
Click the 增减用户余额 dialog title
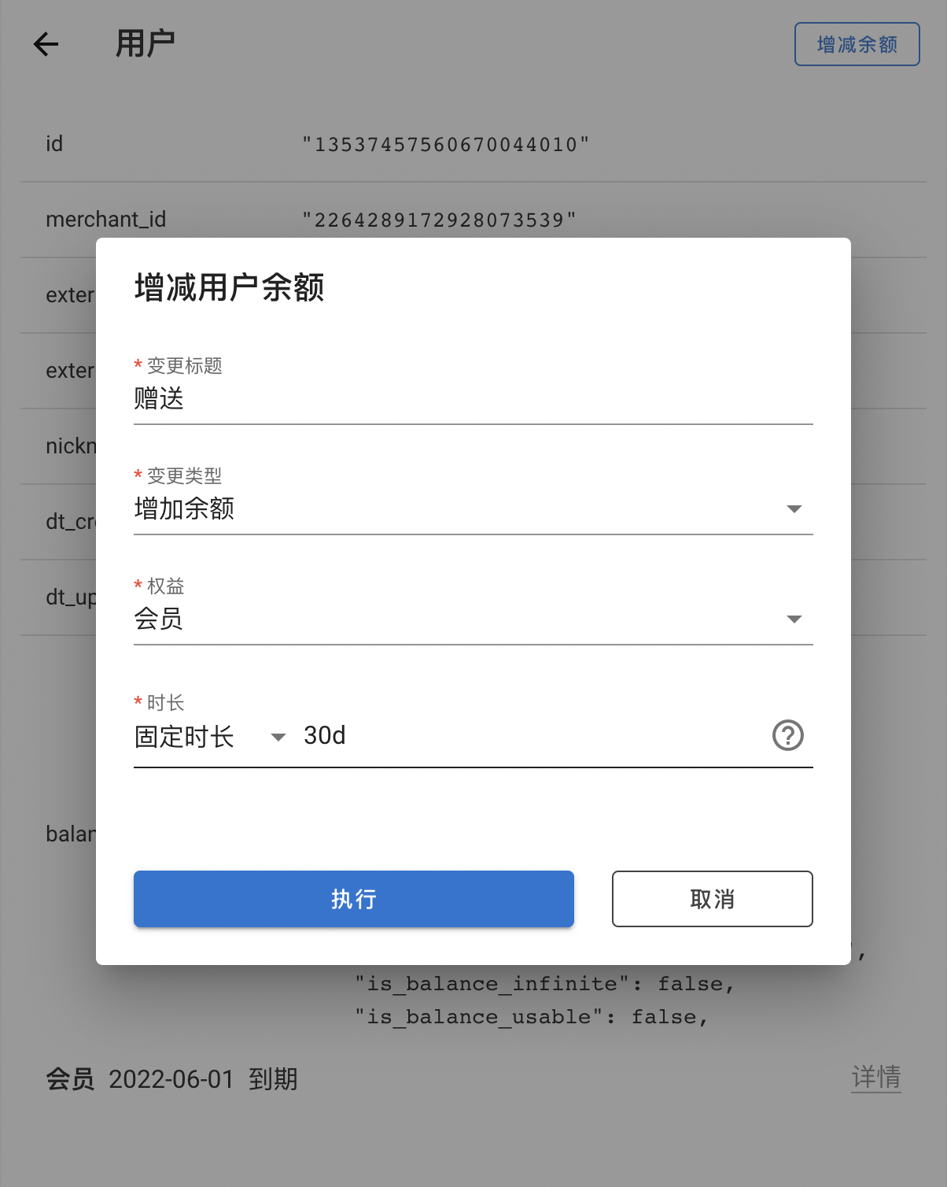coord(229,287)
